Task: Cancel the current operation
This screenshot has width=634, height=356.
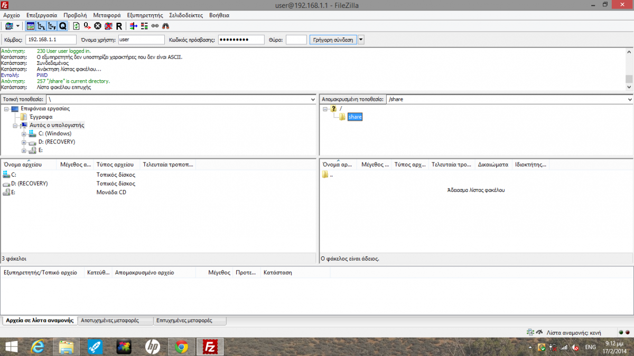Action: pyautogui.click(x=98, y=26)
